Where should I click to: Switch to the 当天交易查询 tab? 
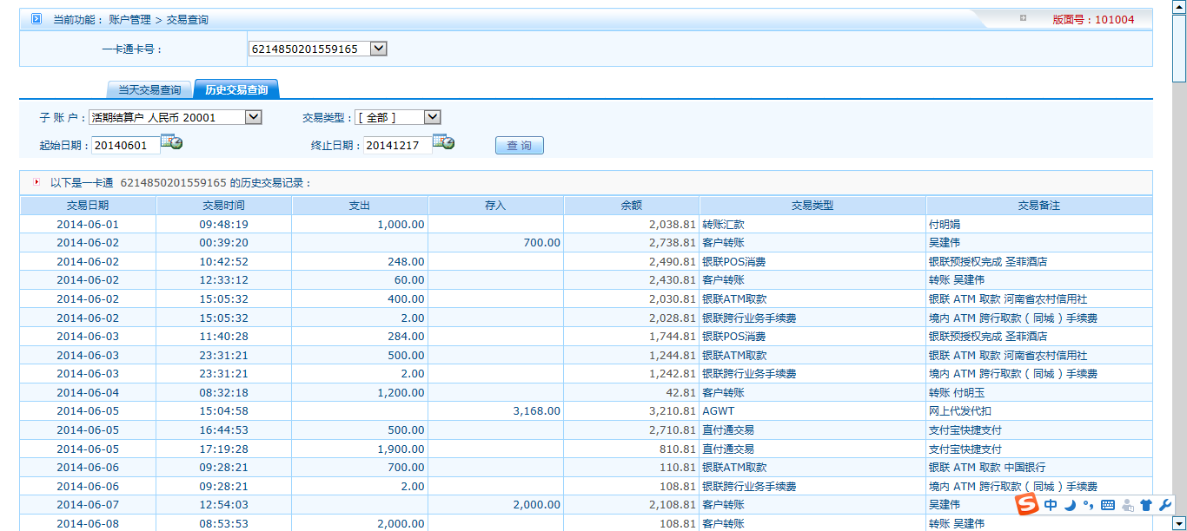pos(149,89)
